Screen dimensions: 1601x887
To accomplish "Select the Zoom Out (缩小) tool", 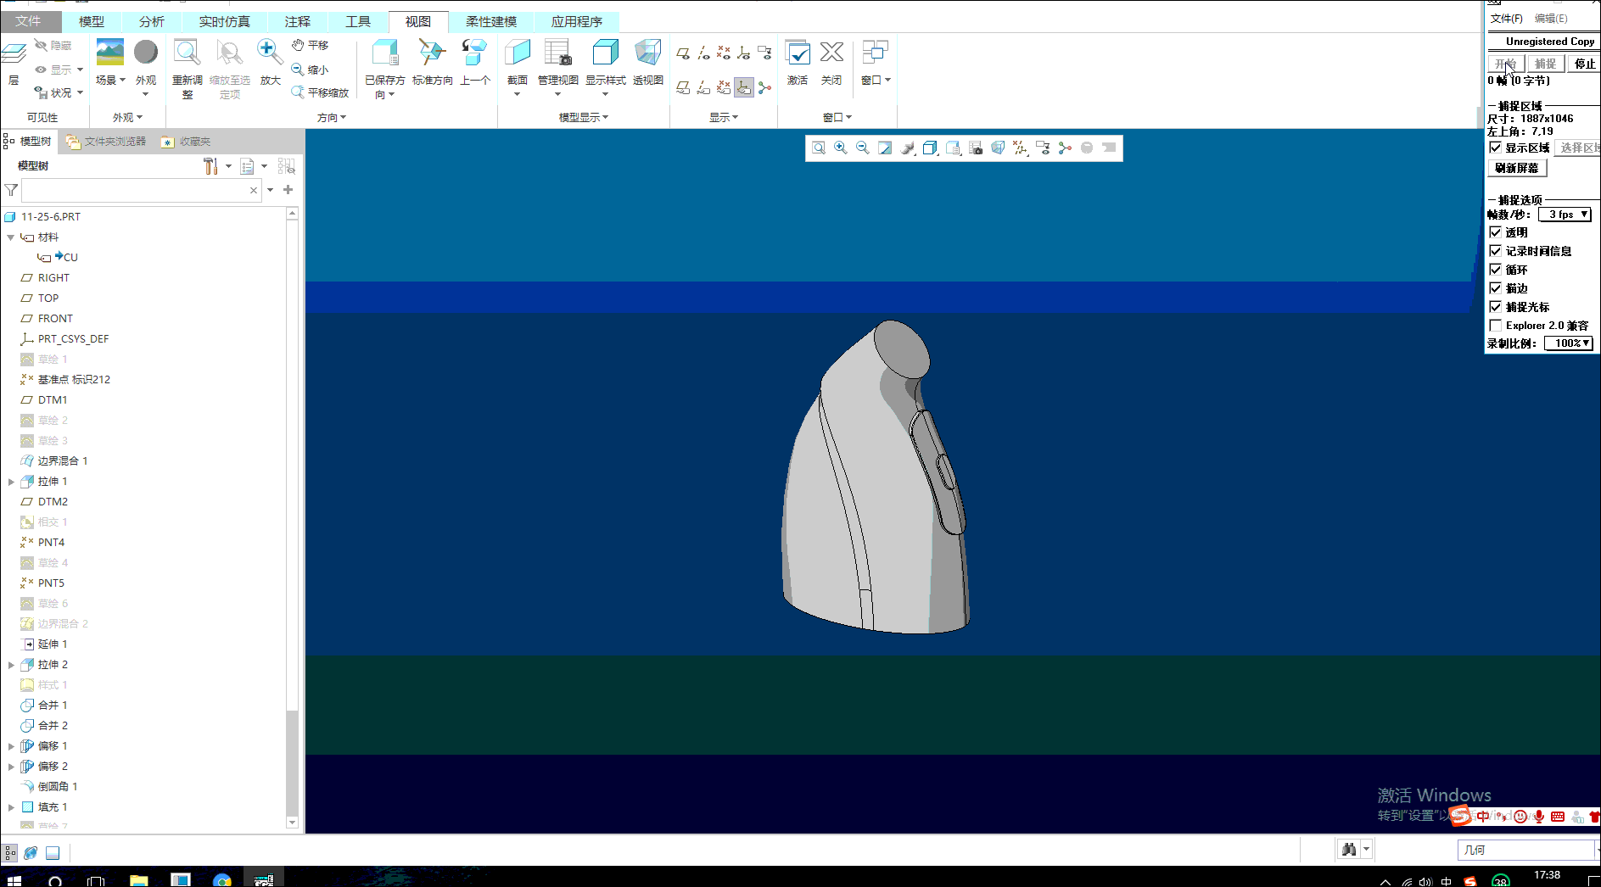I will point(310,70).
